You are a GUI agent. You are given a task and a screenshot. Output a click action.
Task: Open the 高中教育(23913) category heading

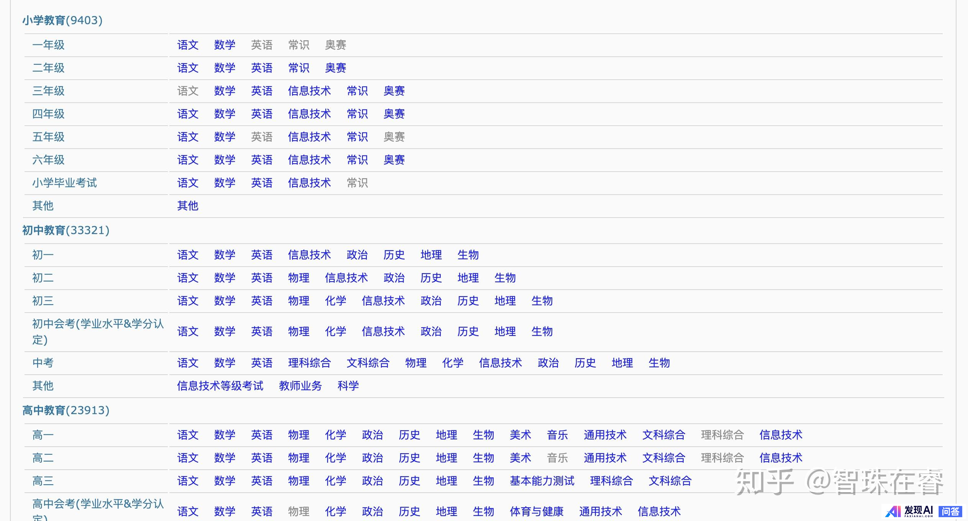pyautogui.click(x=66, y=411)
